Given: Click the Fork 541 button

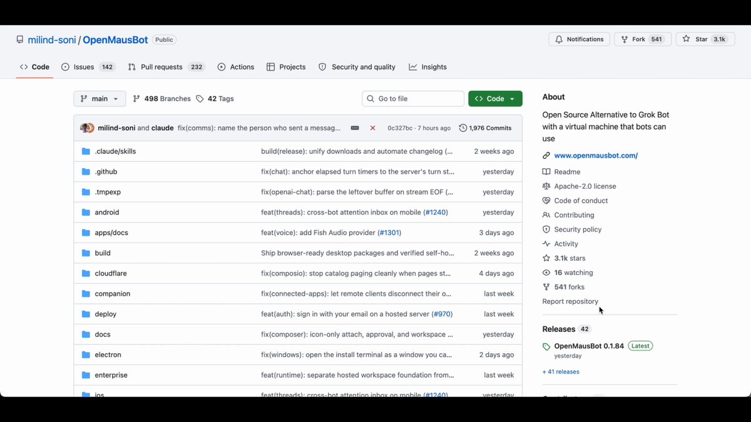Looking at the screenshot, I should pyautogui.click(x=643, y=39).
